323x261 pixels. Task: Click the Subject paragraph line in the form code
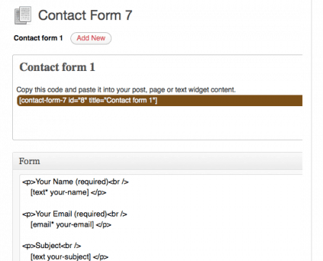pos(52,246)
